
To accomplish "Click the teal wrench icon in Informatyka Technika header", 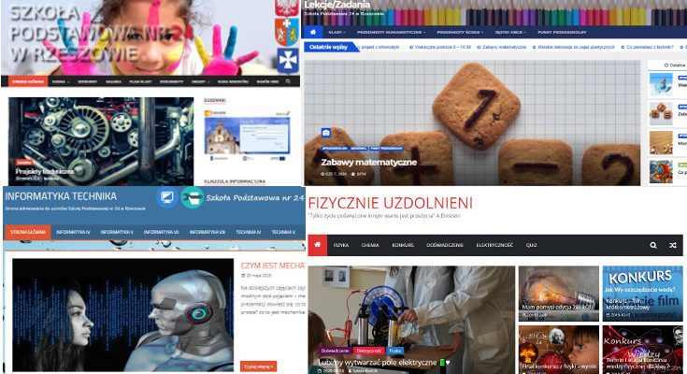I will click(x=192, y=197).
